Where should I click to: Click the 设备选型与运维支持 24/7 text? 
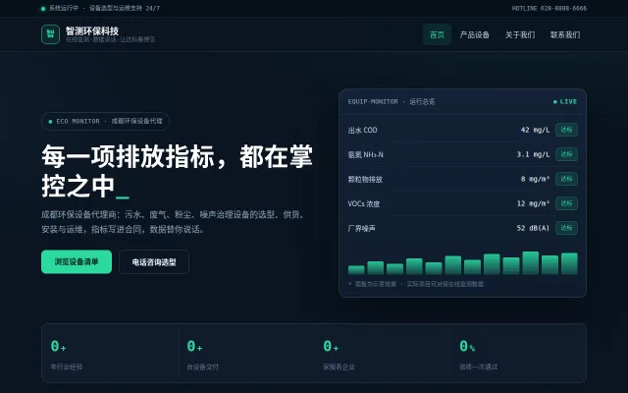click(125, 8)
